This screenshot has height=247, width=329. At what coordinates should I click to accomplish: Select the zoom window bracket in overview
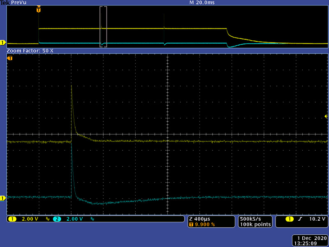coord(103,27)
